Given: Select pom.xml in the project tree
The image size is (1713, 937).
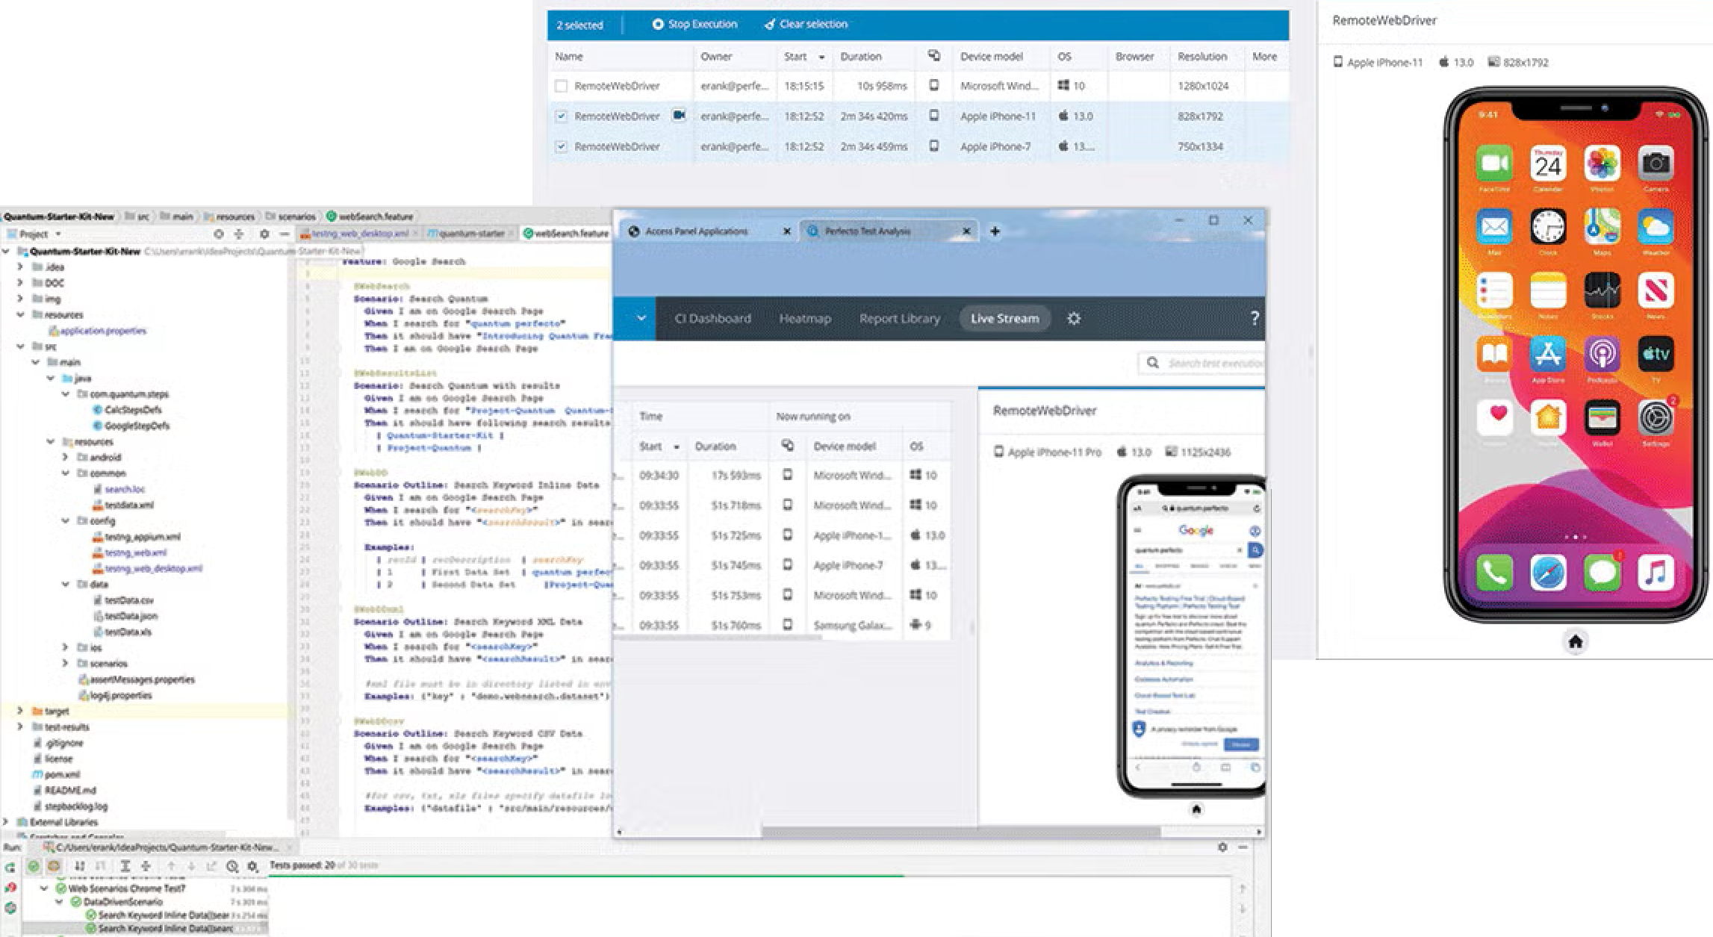Looking at the screenshot, I should pyautogui.click(x=57, y=775).
